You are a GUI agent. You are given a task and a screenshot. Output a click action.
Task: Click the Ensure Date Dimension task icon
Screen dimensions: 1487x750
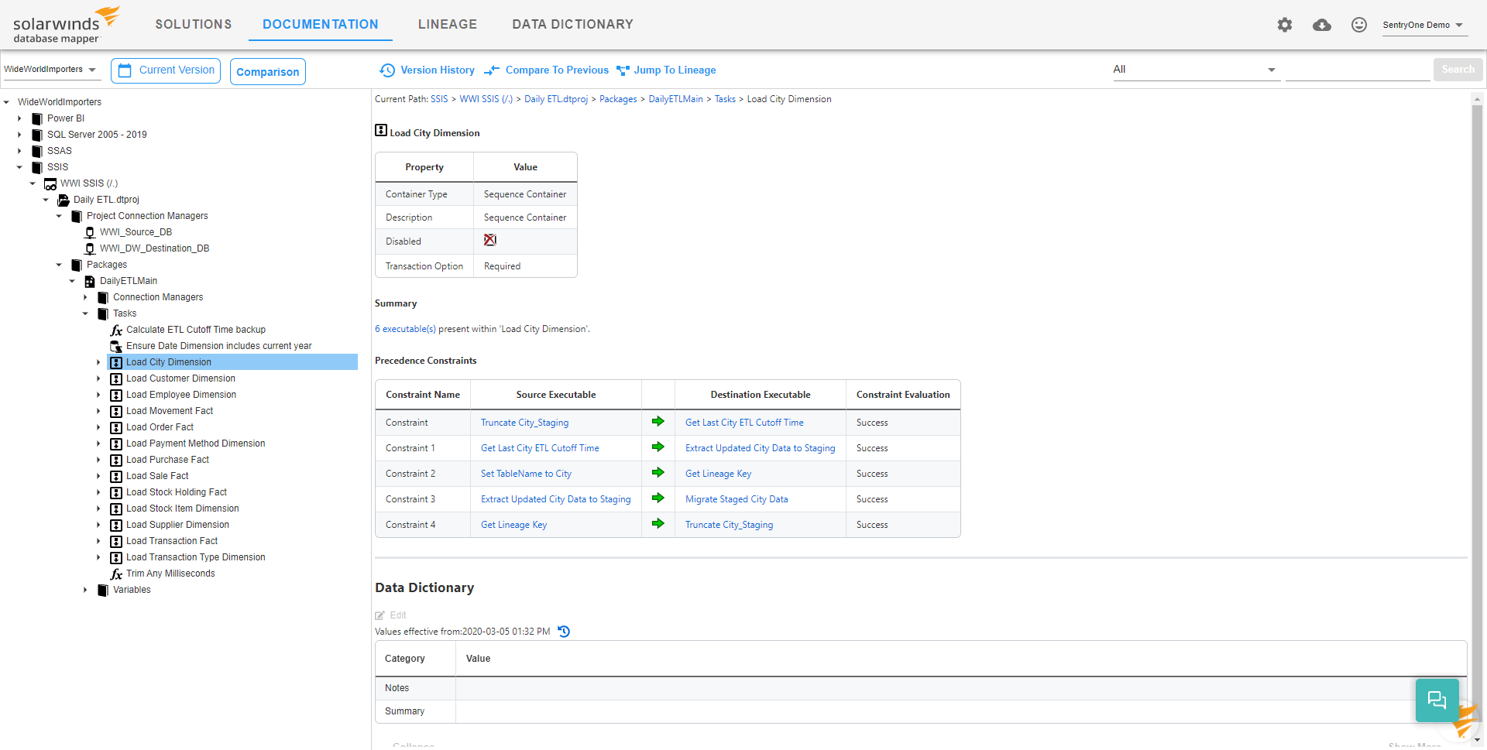[116, 346]
